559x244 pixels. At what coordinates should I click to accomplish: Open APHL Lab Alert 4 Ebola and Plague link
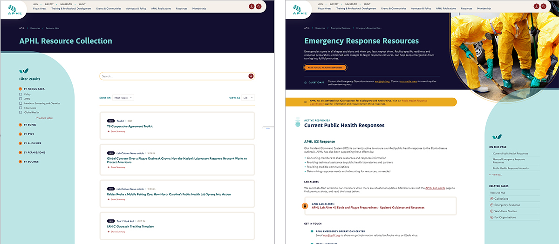coord(368,208)
